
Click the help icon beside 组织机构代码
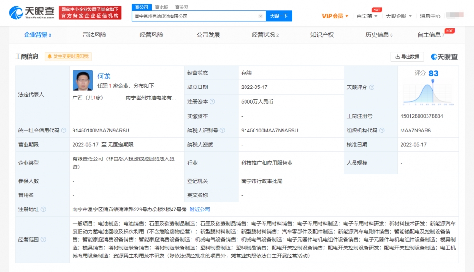(x=382, y=130)
